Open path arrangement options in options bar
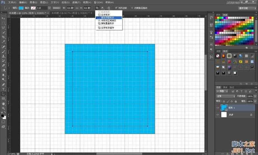258x155 pixels. 108,8
